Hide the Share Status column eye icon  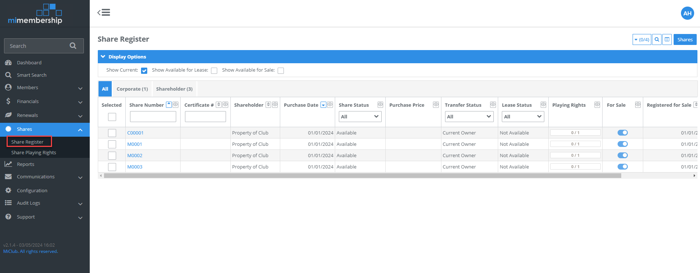coord(380,105)
